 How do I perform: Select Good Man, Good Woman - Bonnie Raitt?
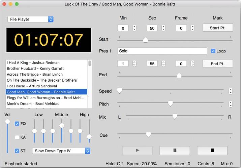[47, 92]
